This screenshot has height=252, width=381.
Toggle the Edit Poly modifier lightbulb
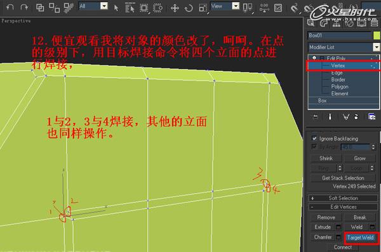[x=314, y=58]
